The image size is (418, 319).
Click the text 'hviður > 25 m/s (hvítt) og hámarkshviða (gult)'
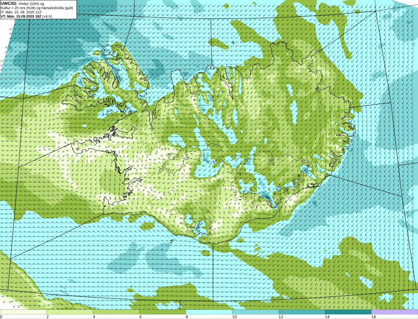pyautogui.click(x=37, y=8)
